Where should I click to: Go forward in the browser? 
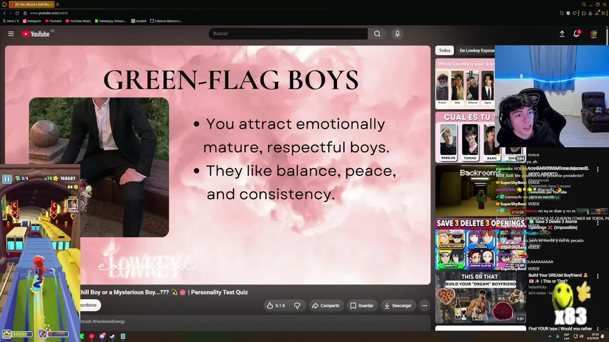(x=11, y=13)
